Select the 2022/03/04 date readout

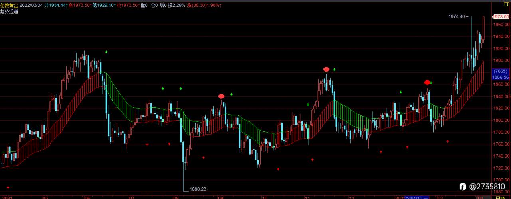coord(32,6)
